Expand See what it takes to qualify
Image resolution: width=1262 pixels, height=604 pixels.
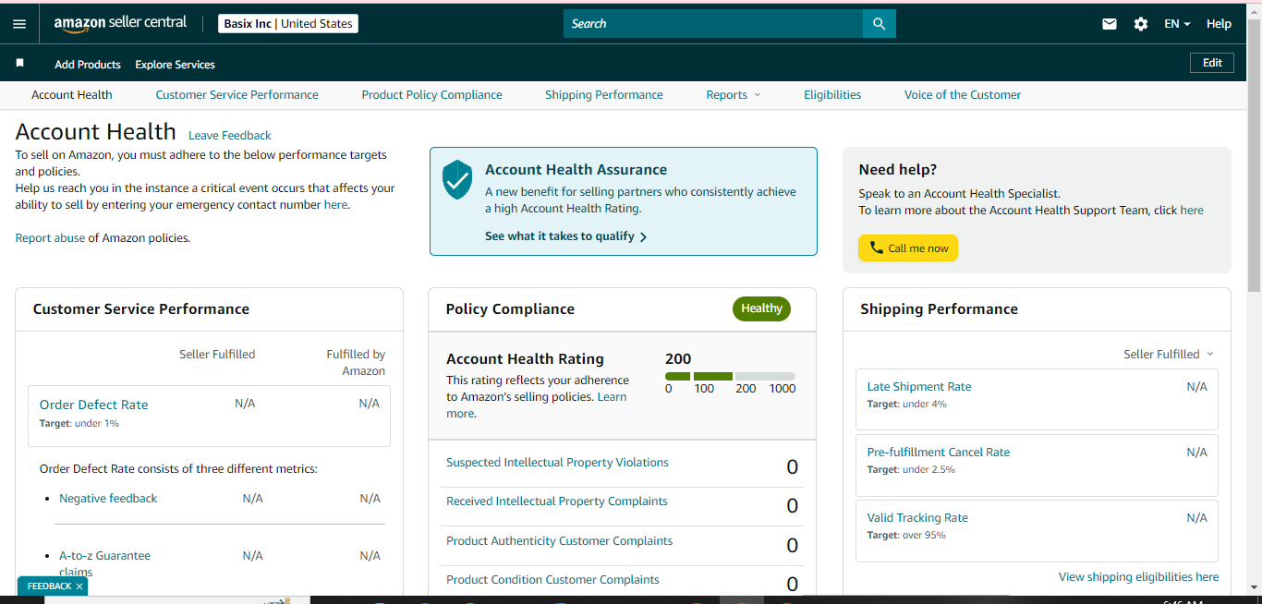[566, 236]
